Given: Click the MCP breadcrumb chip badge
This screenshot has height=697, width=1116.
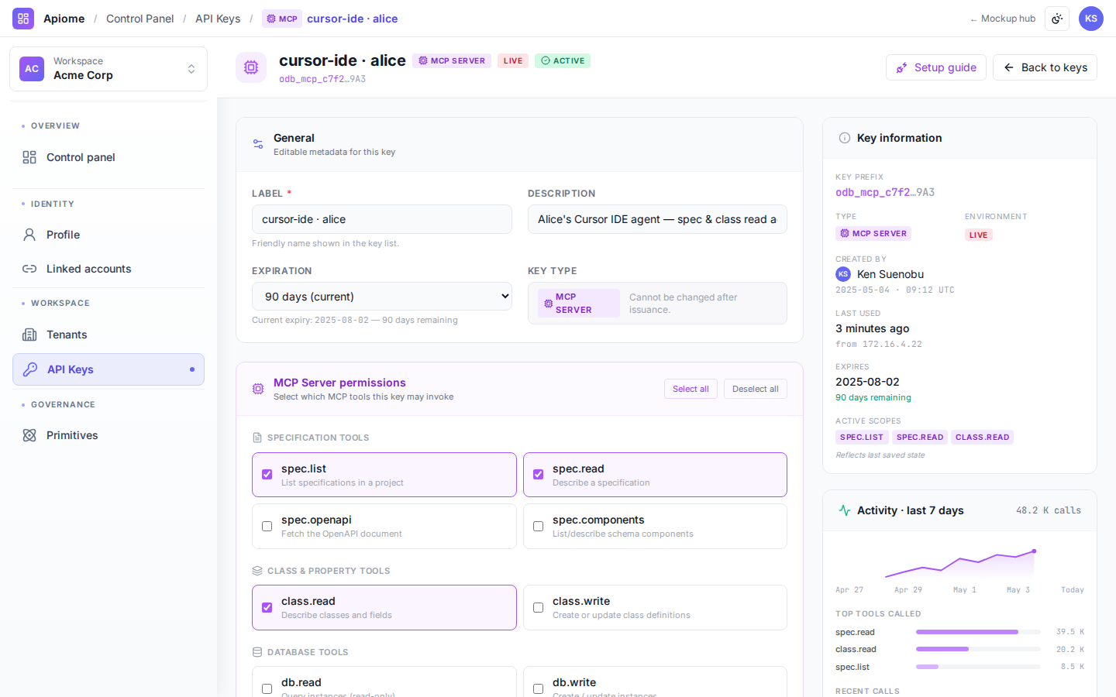Looking at the screenshot, I should pyautogui.click(x=282, y=19).
